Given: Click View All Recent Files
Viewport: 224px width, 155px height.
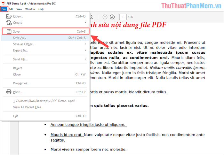Looking at the screenshot, I should pos(28,107).
